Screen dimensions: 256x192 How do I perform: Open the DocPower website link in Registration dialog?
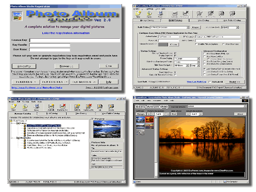(37, 88)
